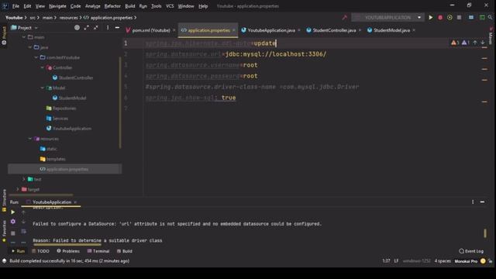The height and width of the screenshot is (279, 496).
Task: Click Run with Coverage toolbar icon
Action: click(449, 18)
